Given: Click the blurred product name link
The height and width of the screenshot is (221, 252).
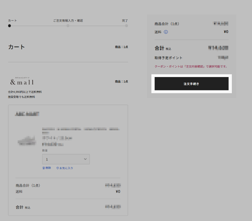Looking at the screenshot, I should (x=80, y=129).
